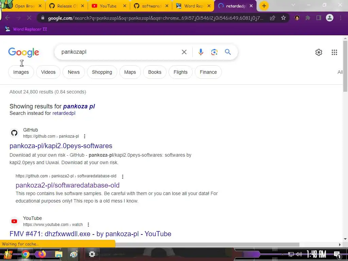The width and height of the screenshot is (348, 261).
Task: Open FMV #471 dhzfxwwdll.exe YouTube result
Action: pyautogui.click(x=90, y=234)
